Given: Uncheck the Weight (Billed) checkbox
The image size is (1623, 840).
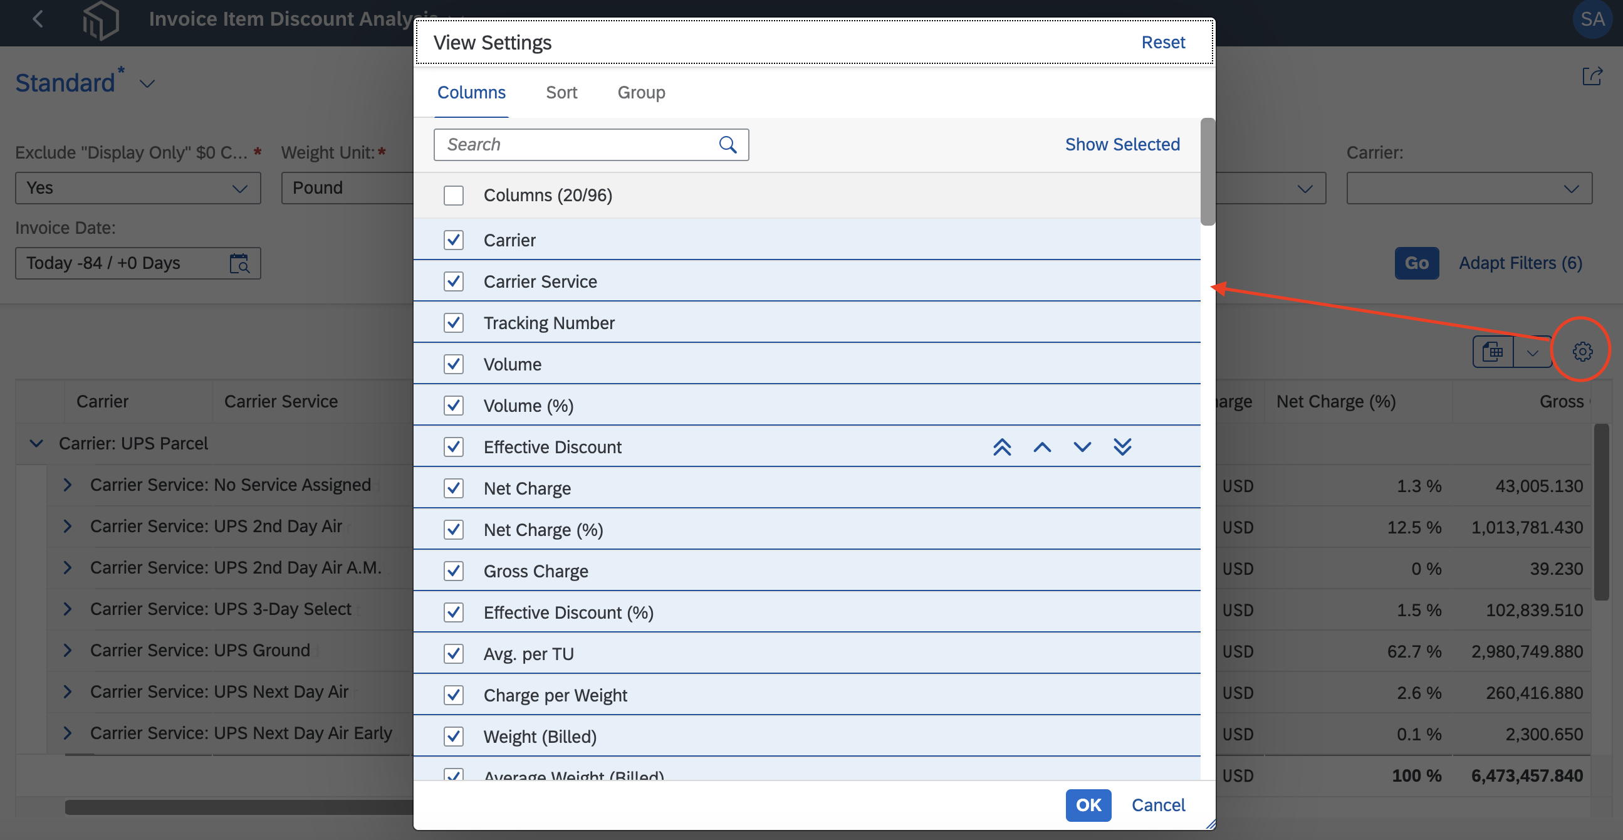Looking at the screenshot, I should point(454,736).
